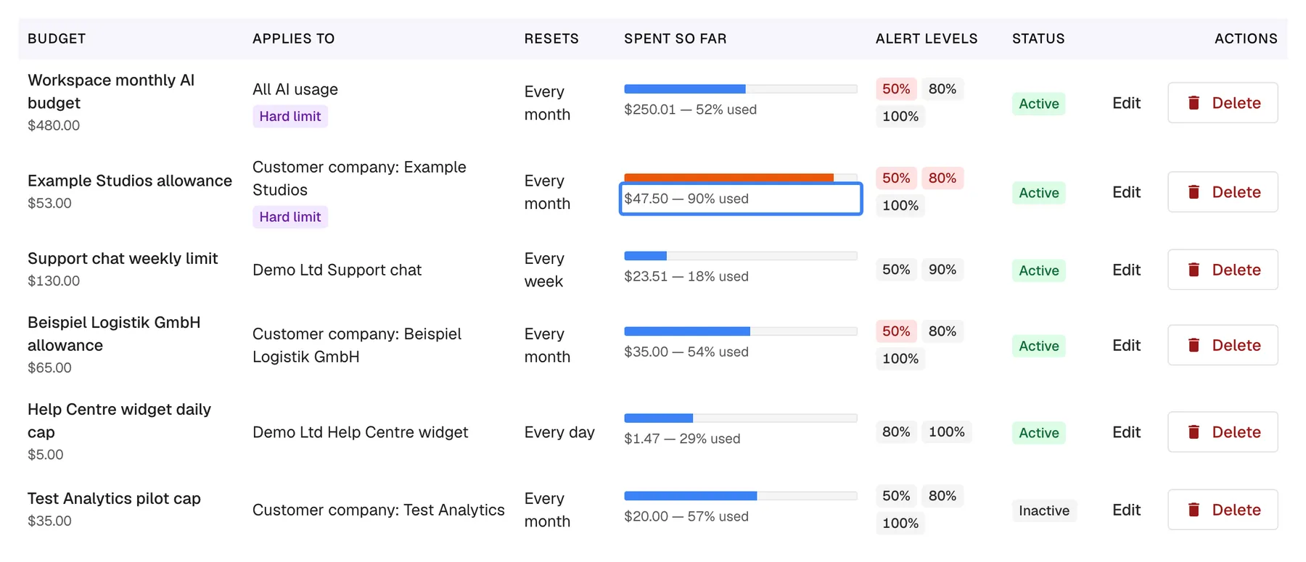Click Hard limit tag under All AI usage
The image size is (1306, 562).
[x=290, y=116]
